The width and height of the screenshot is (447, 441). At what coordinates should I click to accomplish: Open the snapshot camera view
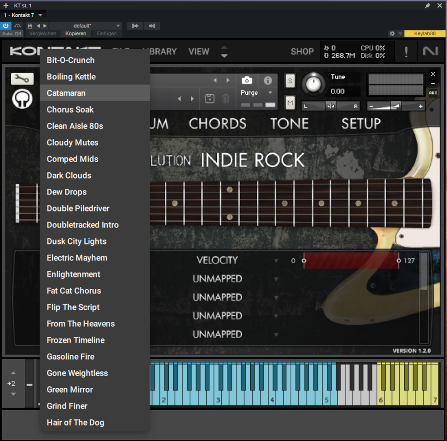(247, 80)
